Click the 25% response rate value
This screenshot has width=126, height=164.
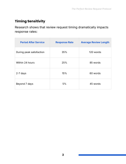tap(64, 63)
